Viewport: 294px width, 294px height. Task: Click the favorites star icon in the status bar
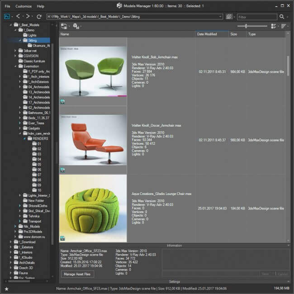pyautogui.click(x=7, y=289)
